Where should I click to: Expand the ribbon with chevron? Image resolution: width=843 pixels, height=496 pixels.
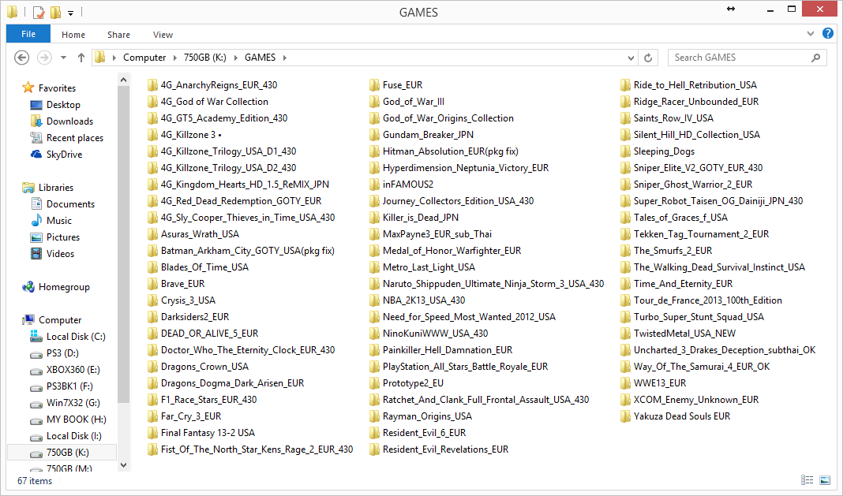811,33
